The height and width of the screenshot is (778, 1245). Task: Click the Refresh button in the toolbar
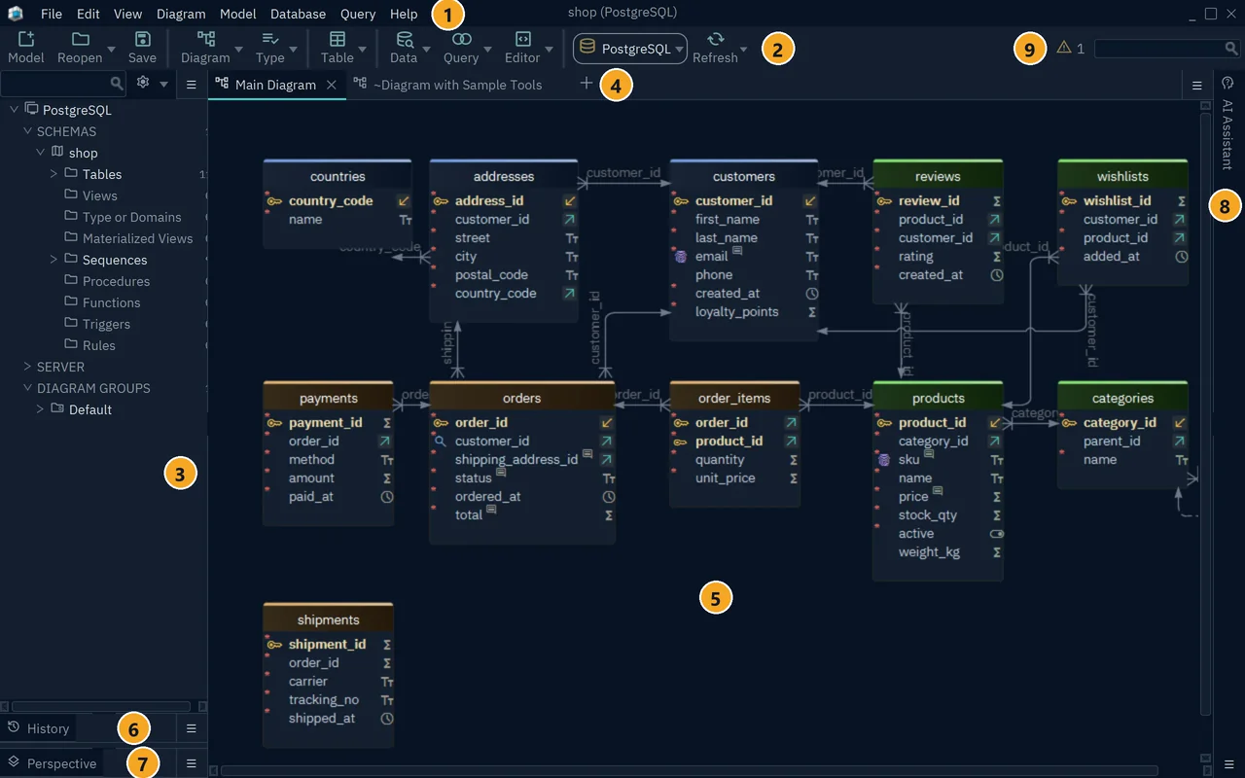715,47
